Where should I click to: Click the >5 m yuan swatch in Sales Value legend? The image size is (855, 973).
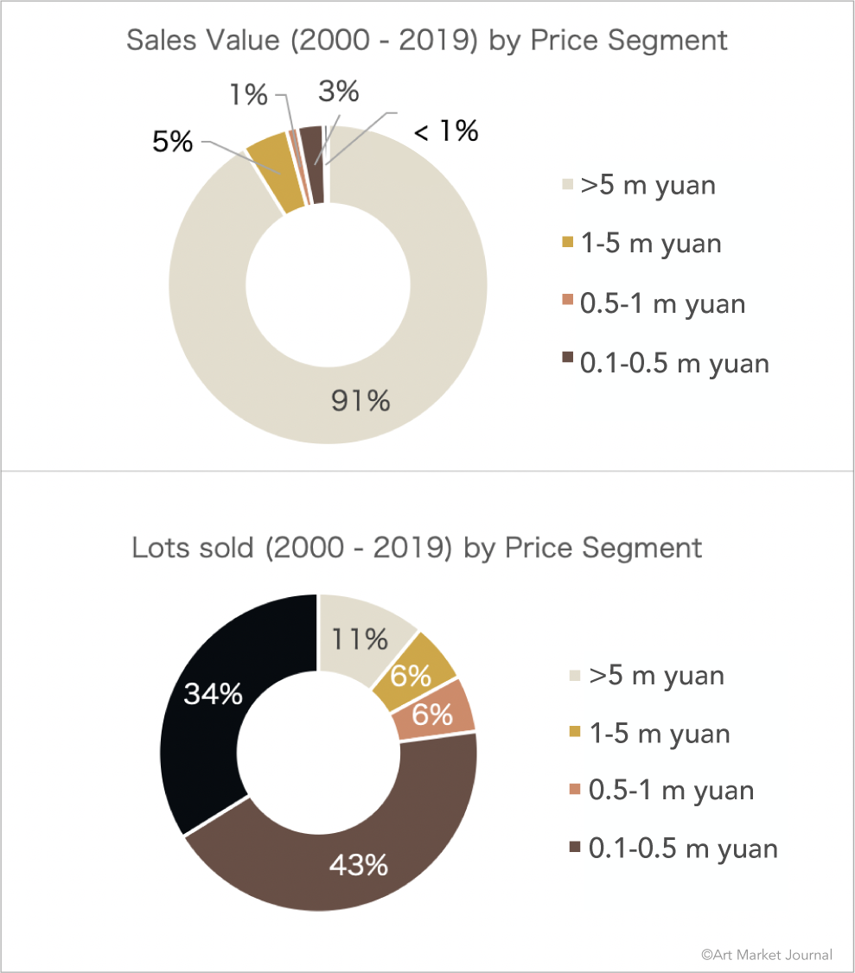568,185
